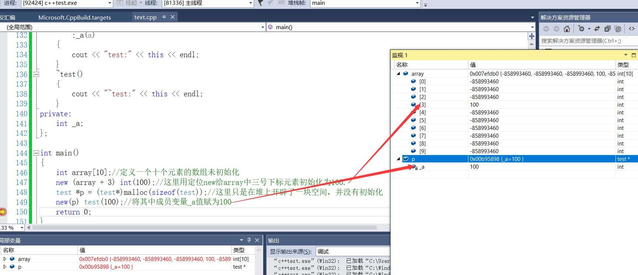
Task: Click the view code angle-brackets icon
Action: (x=632, y=29)
